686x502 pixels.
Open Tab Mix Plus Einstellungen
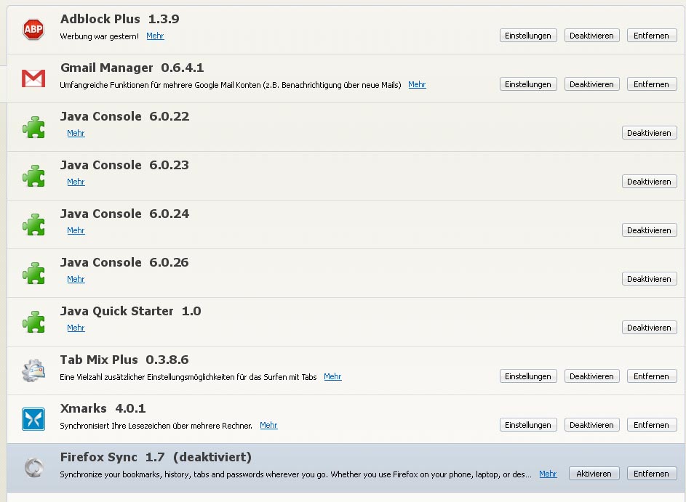coord(528,376)
